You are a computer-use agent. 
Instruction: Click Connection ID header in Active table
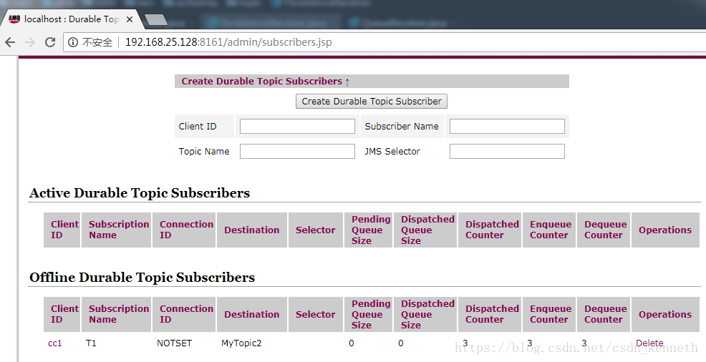pyautogui.click(x=184, y=230)
